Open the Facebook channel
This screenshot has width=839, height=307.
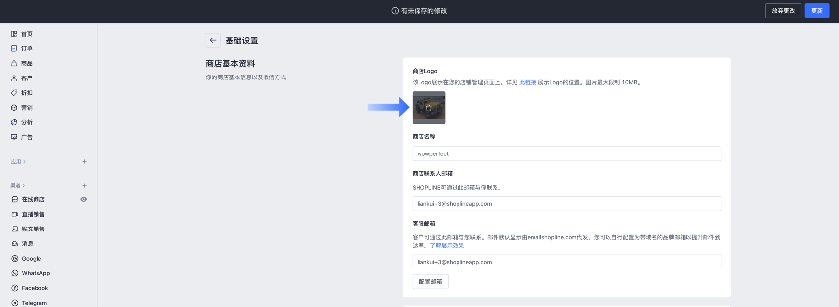[35, 288]
